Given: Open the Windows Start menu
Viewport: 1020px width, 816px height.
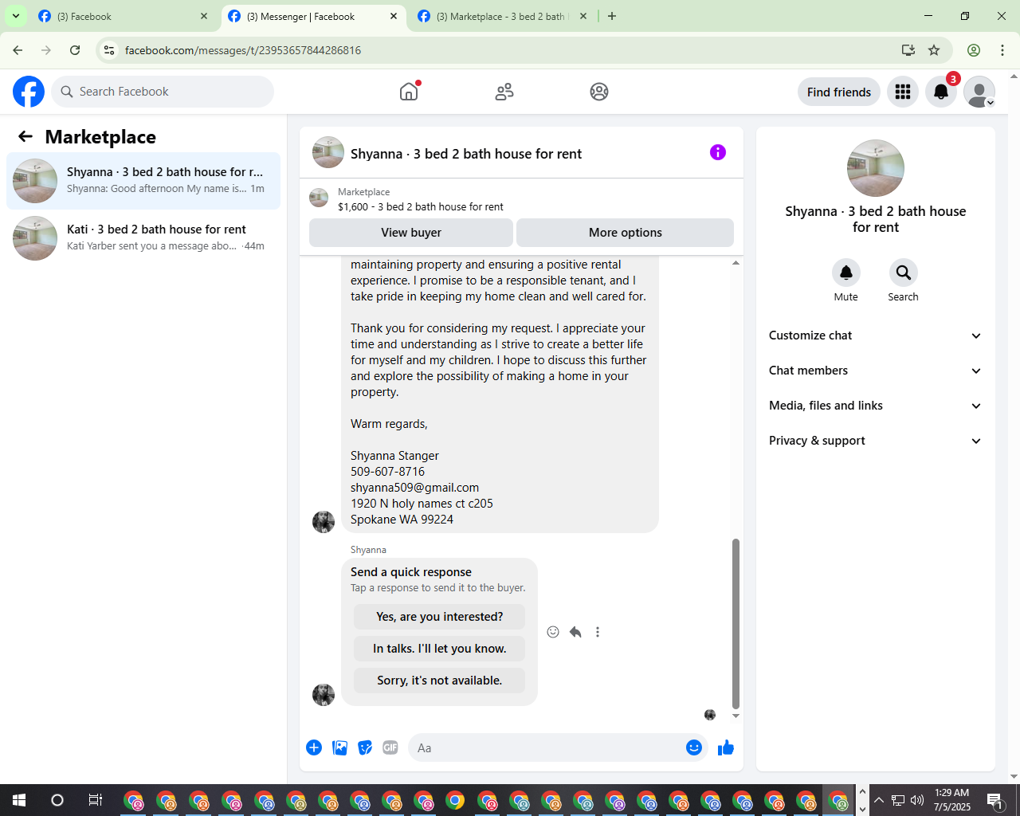Looking at the screenshot, I should tap(19, 800).
